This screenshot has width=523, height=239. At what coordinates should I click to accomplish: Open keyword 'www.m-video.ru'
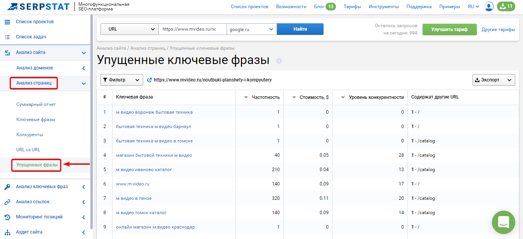133,184
